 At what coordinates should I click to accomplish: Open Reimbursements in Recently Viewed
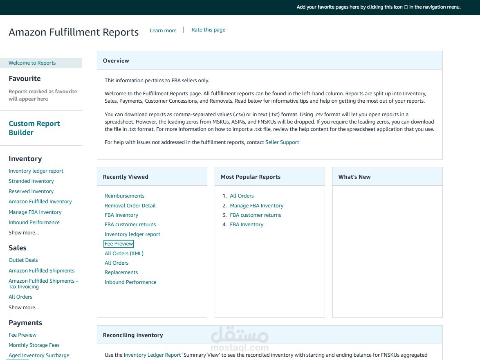point(125,196)
